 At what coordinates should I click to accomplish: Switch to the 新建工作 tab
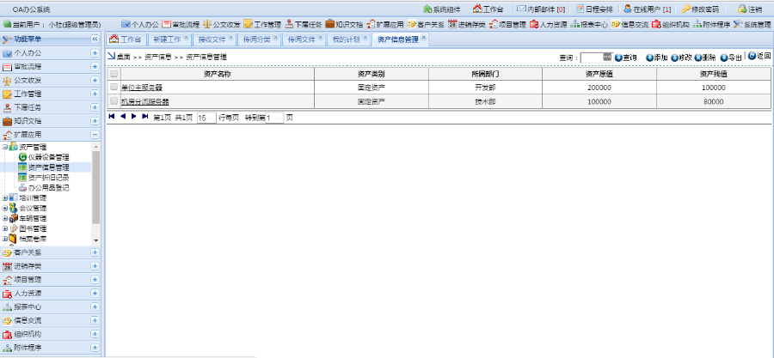coord(169,39)
